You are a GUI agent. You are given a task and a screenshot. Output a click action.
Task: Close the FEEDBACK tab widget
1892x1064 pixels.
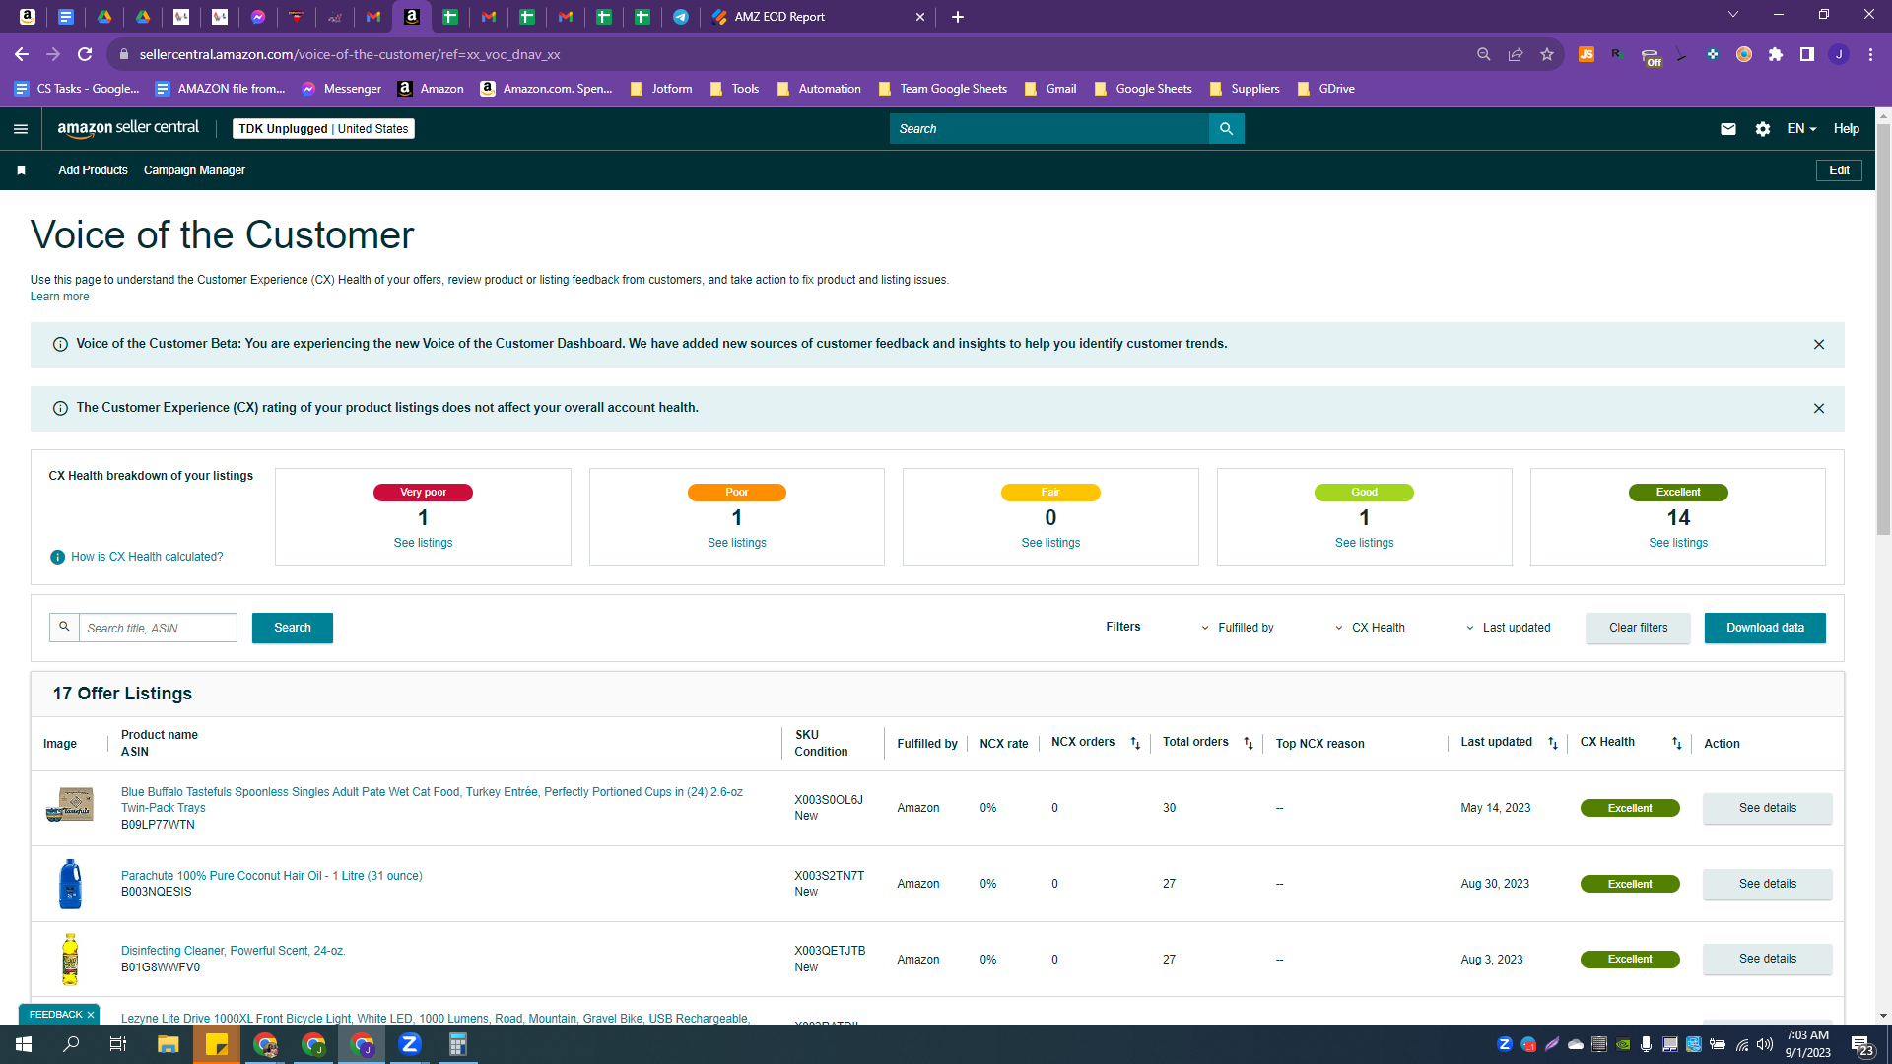[x=91, y=1015]
